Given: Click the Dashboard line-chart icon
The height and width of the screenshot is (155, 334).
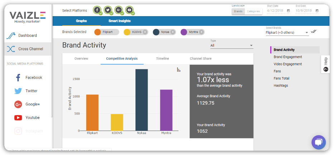Looking at the screenshot, I should (x=11, y=36).
